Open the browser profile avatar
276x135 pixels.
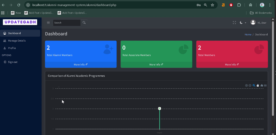point(262,5)
